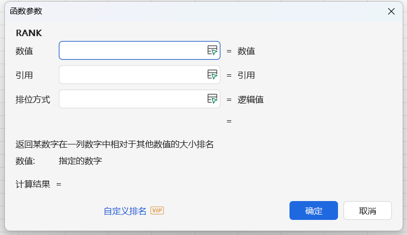Click the 计算结果 label
The image size is (407, 235).
pos(33,184)
